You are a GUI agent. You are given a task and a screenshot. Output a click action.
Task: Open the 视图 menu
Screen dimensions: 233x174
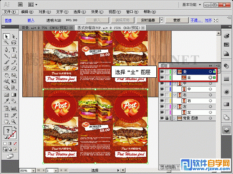pyautogui.click(x=115, y=12)
